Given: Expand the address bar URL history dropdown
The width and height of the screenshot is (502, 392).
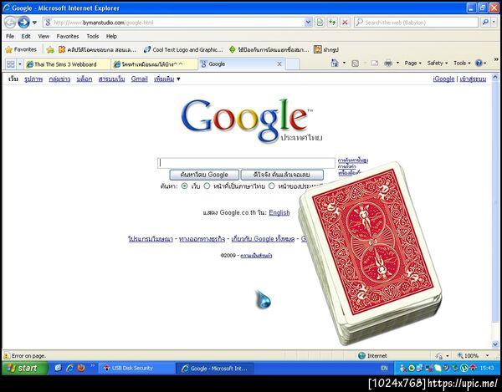Looking at the screenshot, I should click(x=308, y=23).
